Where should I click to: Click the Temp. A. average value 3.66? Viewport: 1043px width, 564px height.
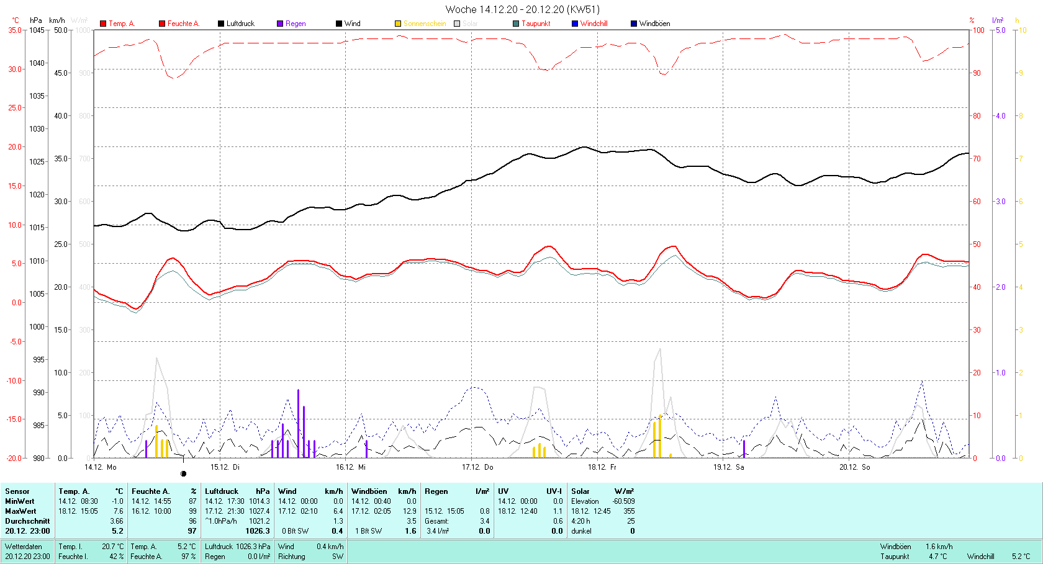(117, 521)
